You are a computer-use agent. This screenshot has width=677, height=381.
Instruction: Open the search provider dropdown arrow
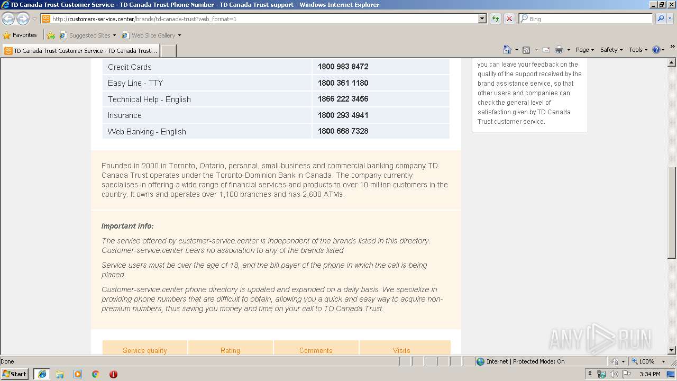tap(670, 19)
